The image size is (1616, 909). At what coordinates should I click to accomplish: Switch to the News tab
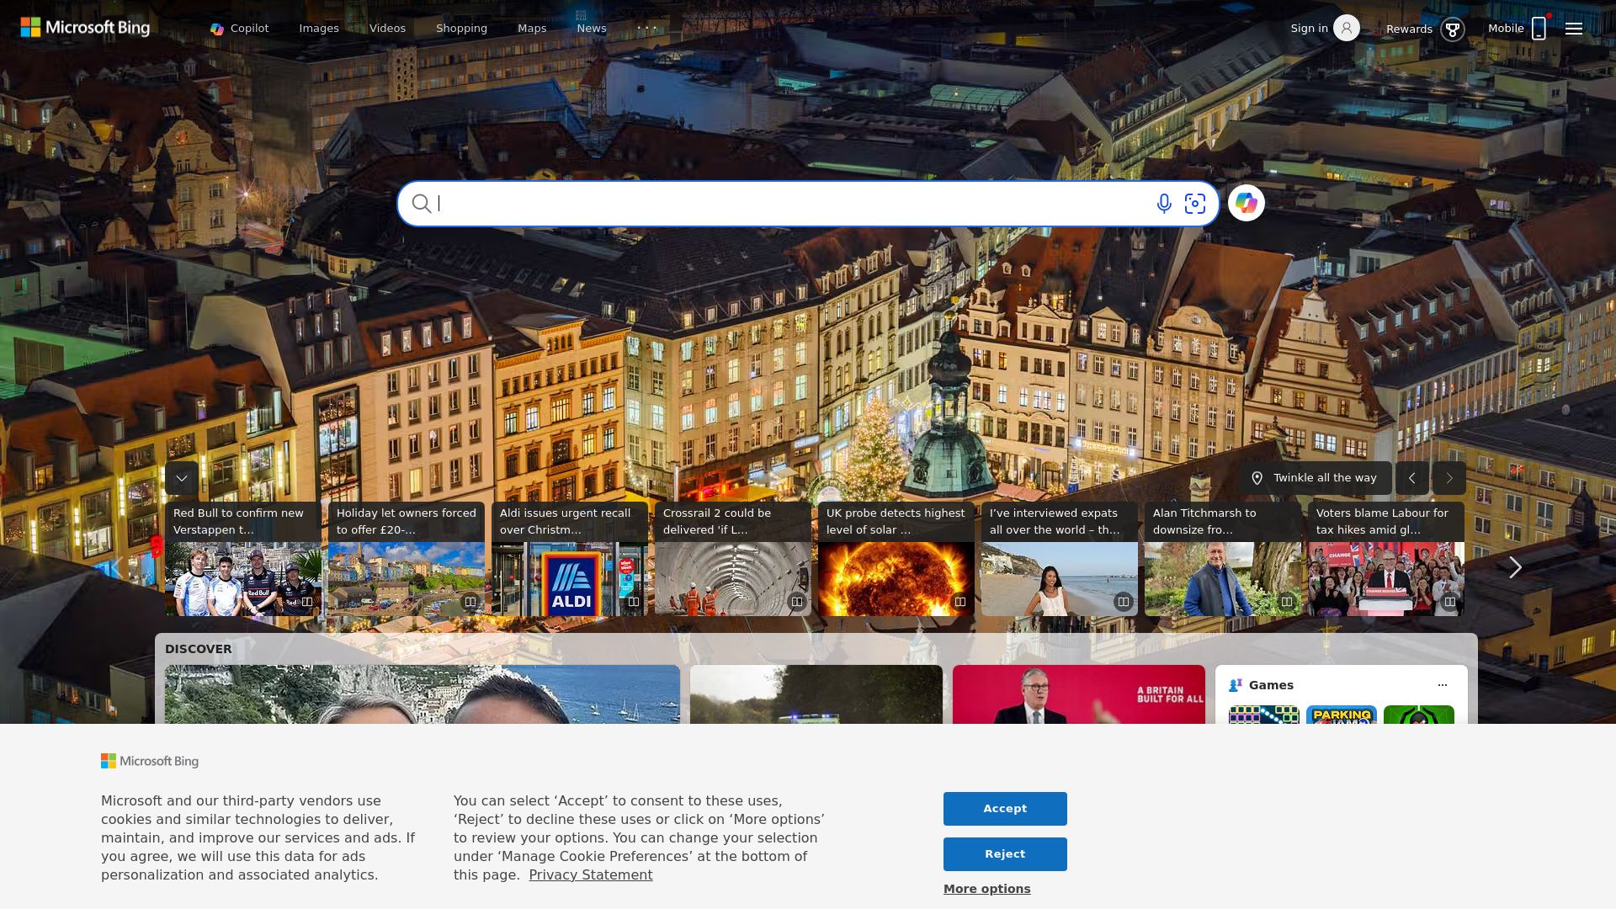point(592,28)
